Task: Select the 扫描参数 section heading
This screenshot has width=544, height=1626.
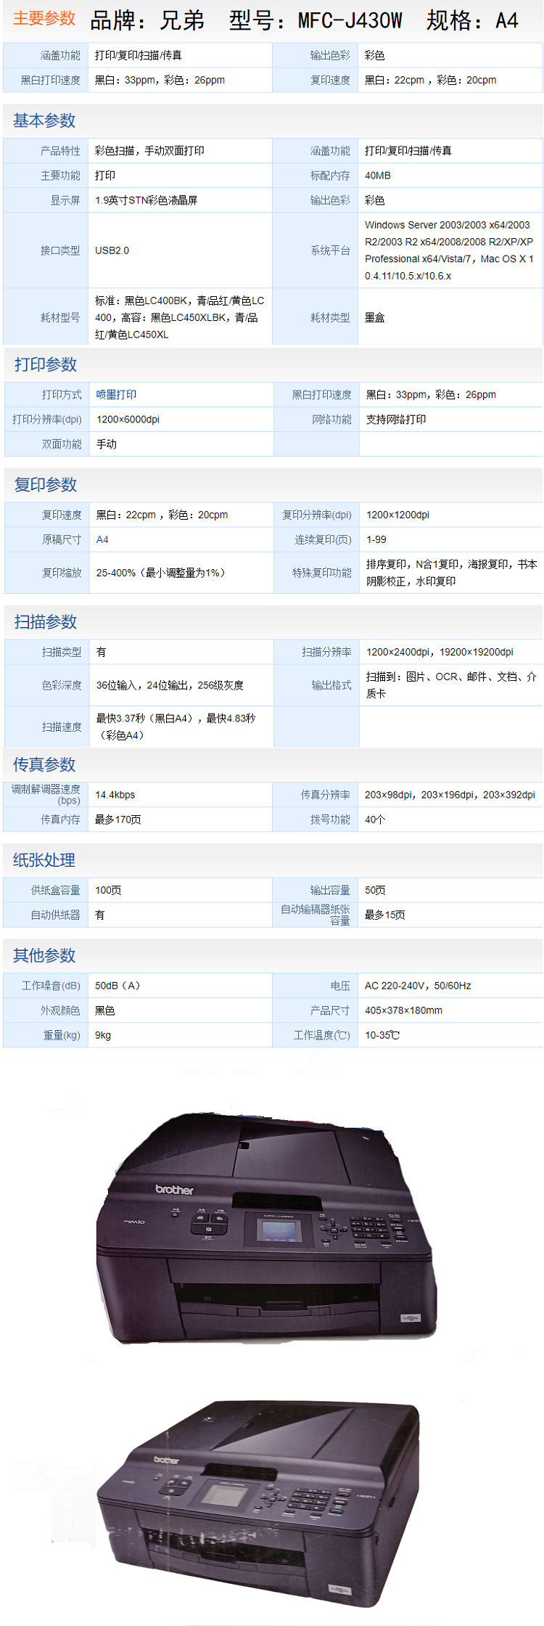Action: (46, 621)
